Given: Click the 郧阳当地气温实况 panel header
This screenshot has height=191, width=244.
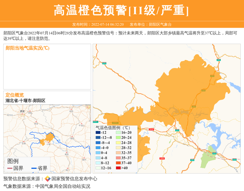Looking at the screenshot, I should pos(28,48).
